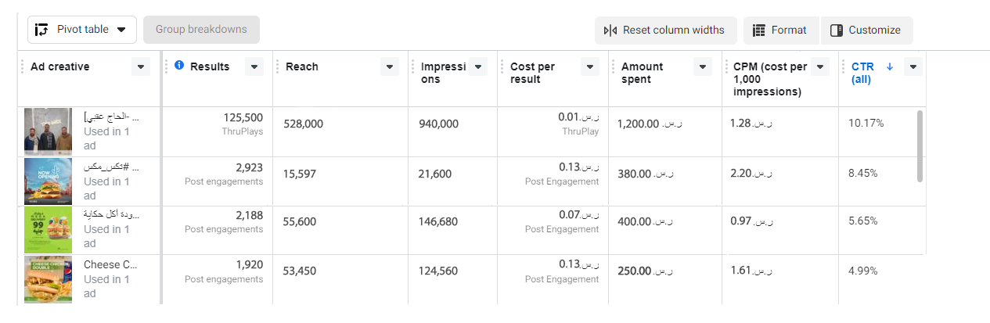Click the Reset column widths icon
This screenshot has height=323, width=990.
[610, 31]
